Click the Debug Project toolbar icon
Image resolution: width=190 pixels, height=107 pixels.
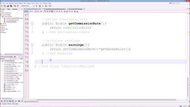pos(46,6)
